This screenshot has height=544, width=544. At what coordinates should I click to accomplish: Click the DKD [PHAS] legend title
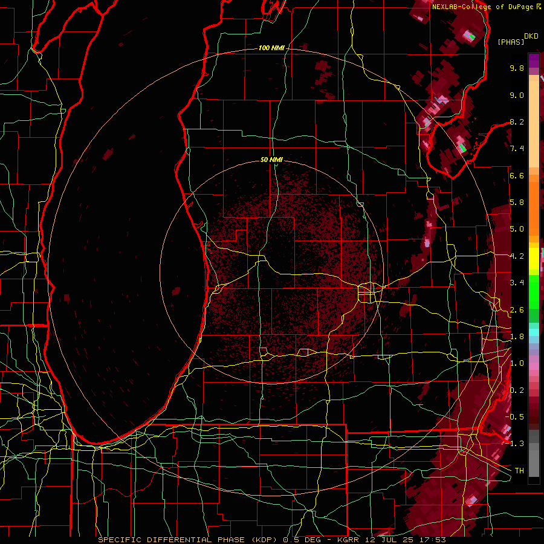tap(518, 39)
